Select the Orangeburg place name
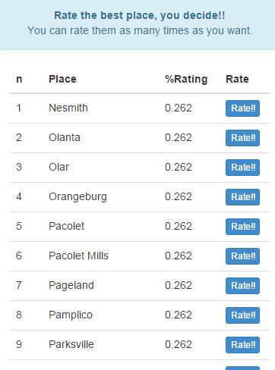This screenshot has width=275, height=370. point(77,197)
